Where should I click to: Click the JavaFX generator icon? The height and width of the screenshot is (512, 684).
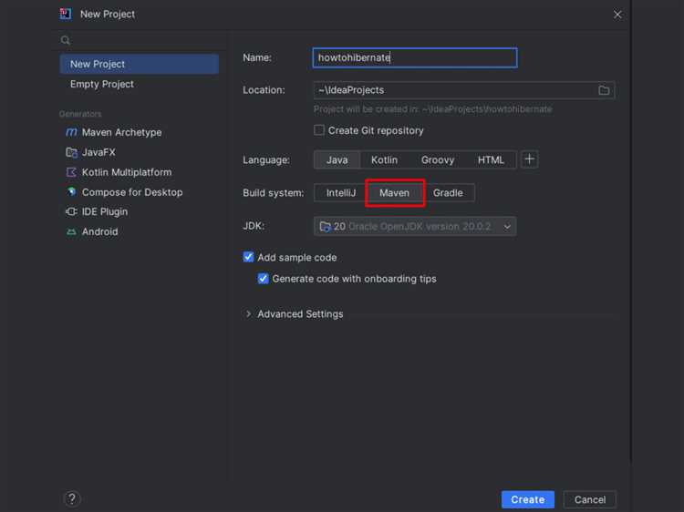click(71, 152)
